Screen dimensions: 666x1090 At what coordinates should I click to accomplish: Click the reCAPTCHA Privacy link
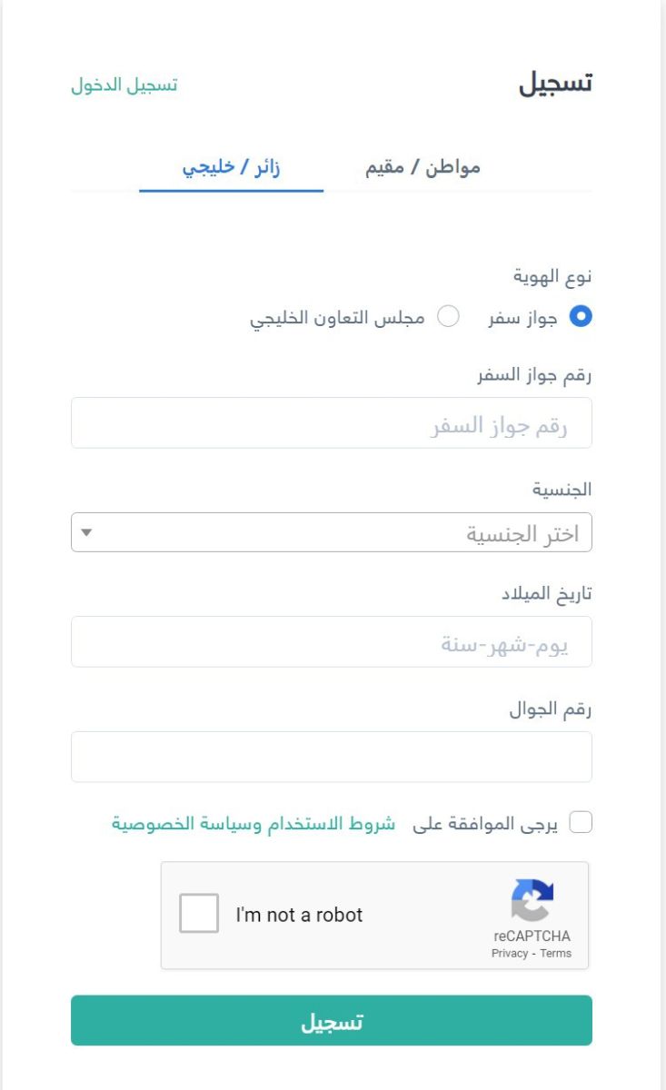point(510,954)
